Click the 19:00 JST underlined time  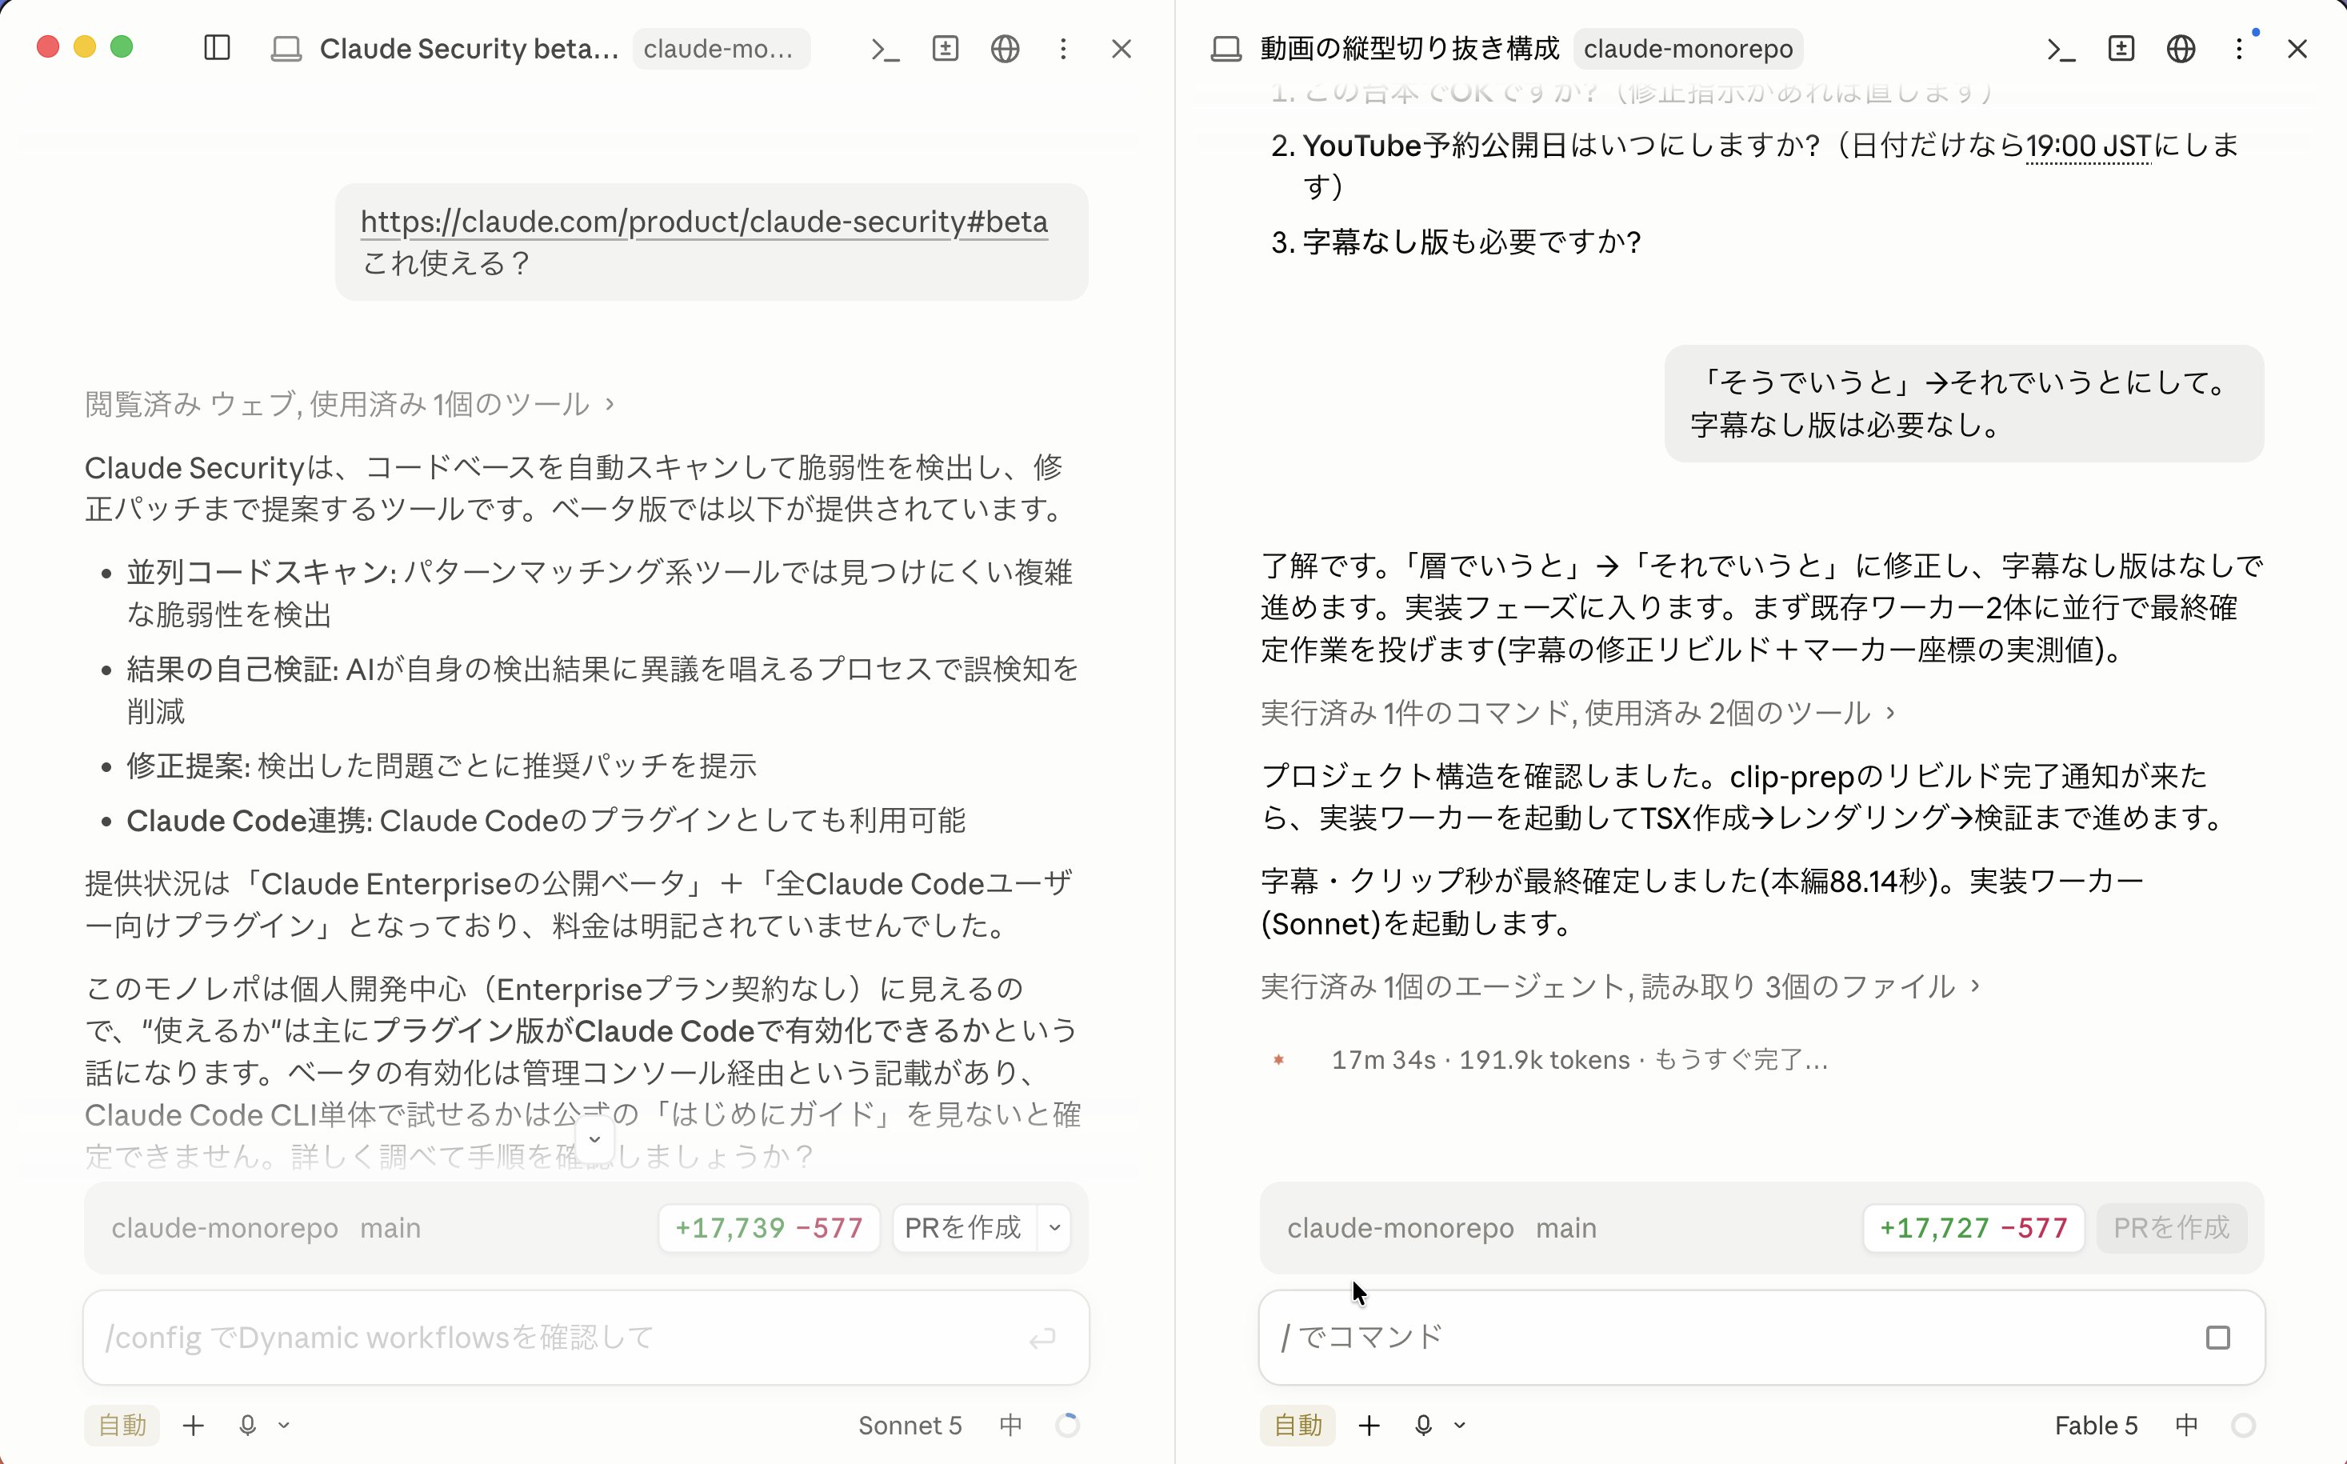(x=2088, y=146)
